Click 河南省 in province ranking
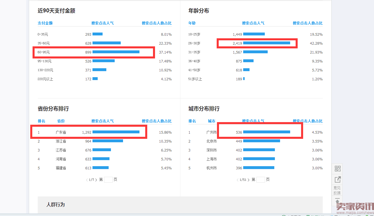Viewport: 374px width, 216px height. (61, 159)
